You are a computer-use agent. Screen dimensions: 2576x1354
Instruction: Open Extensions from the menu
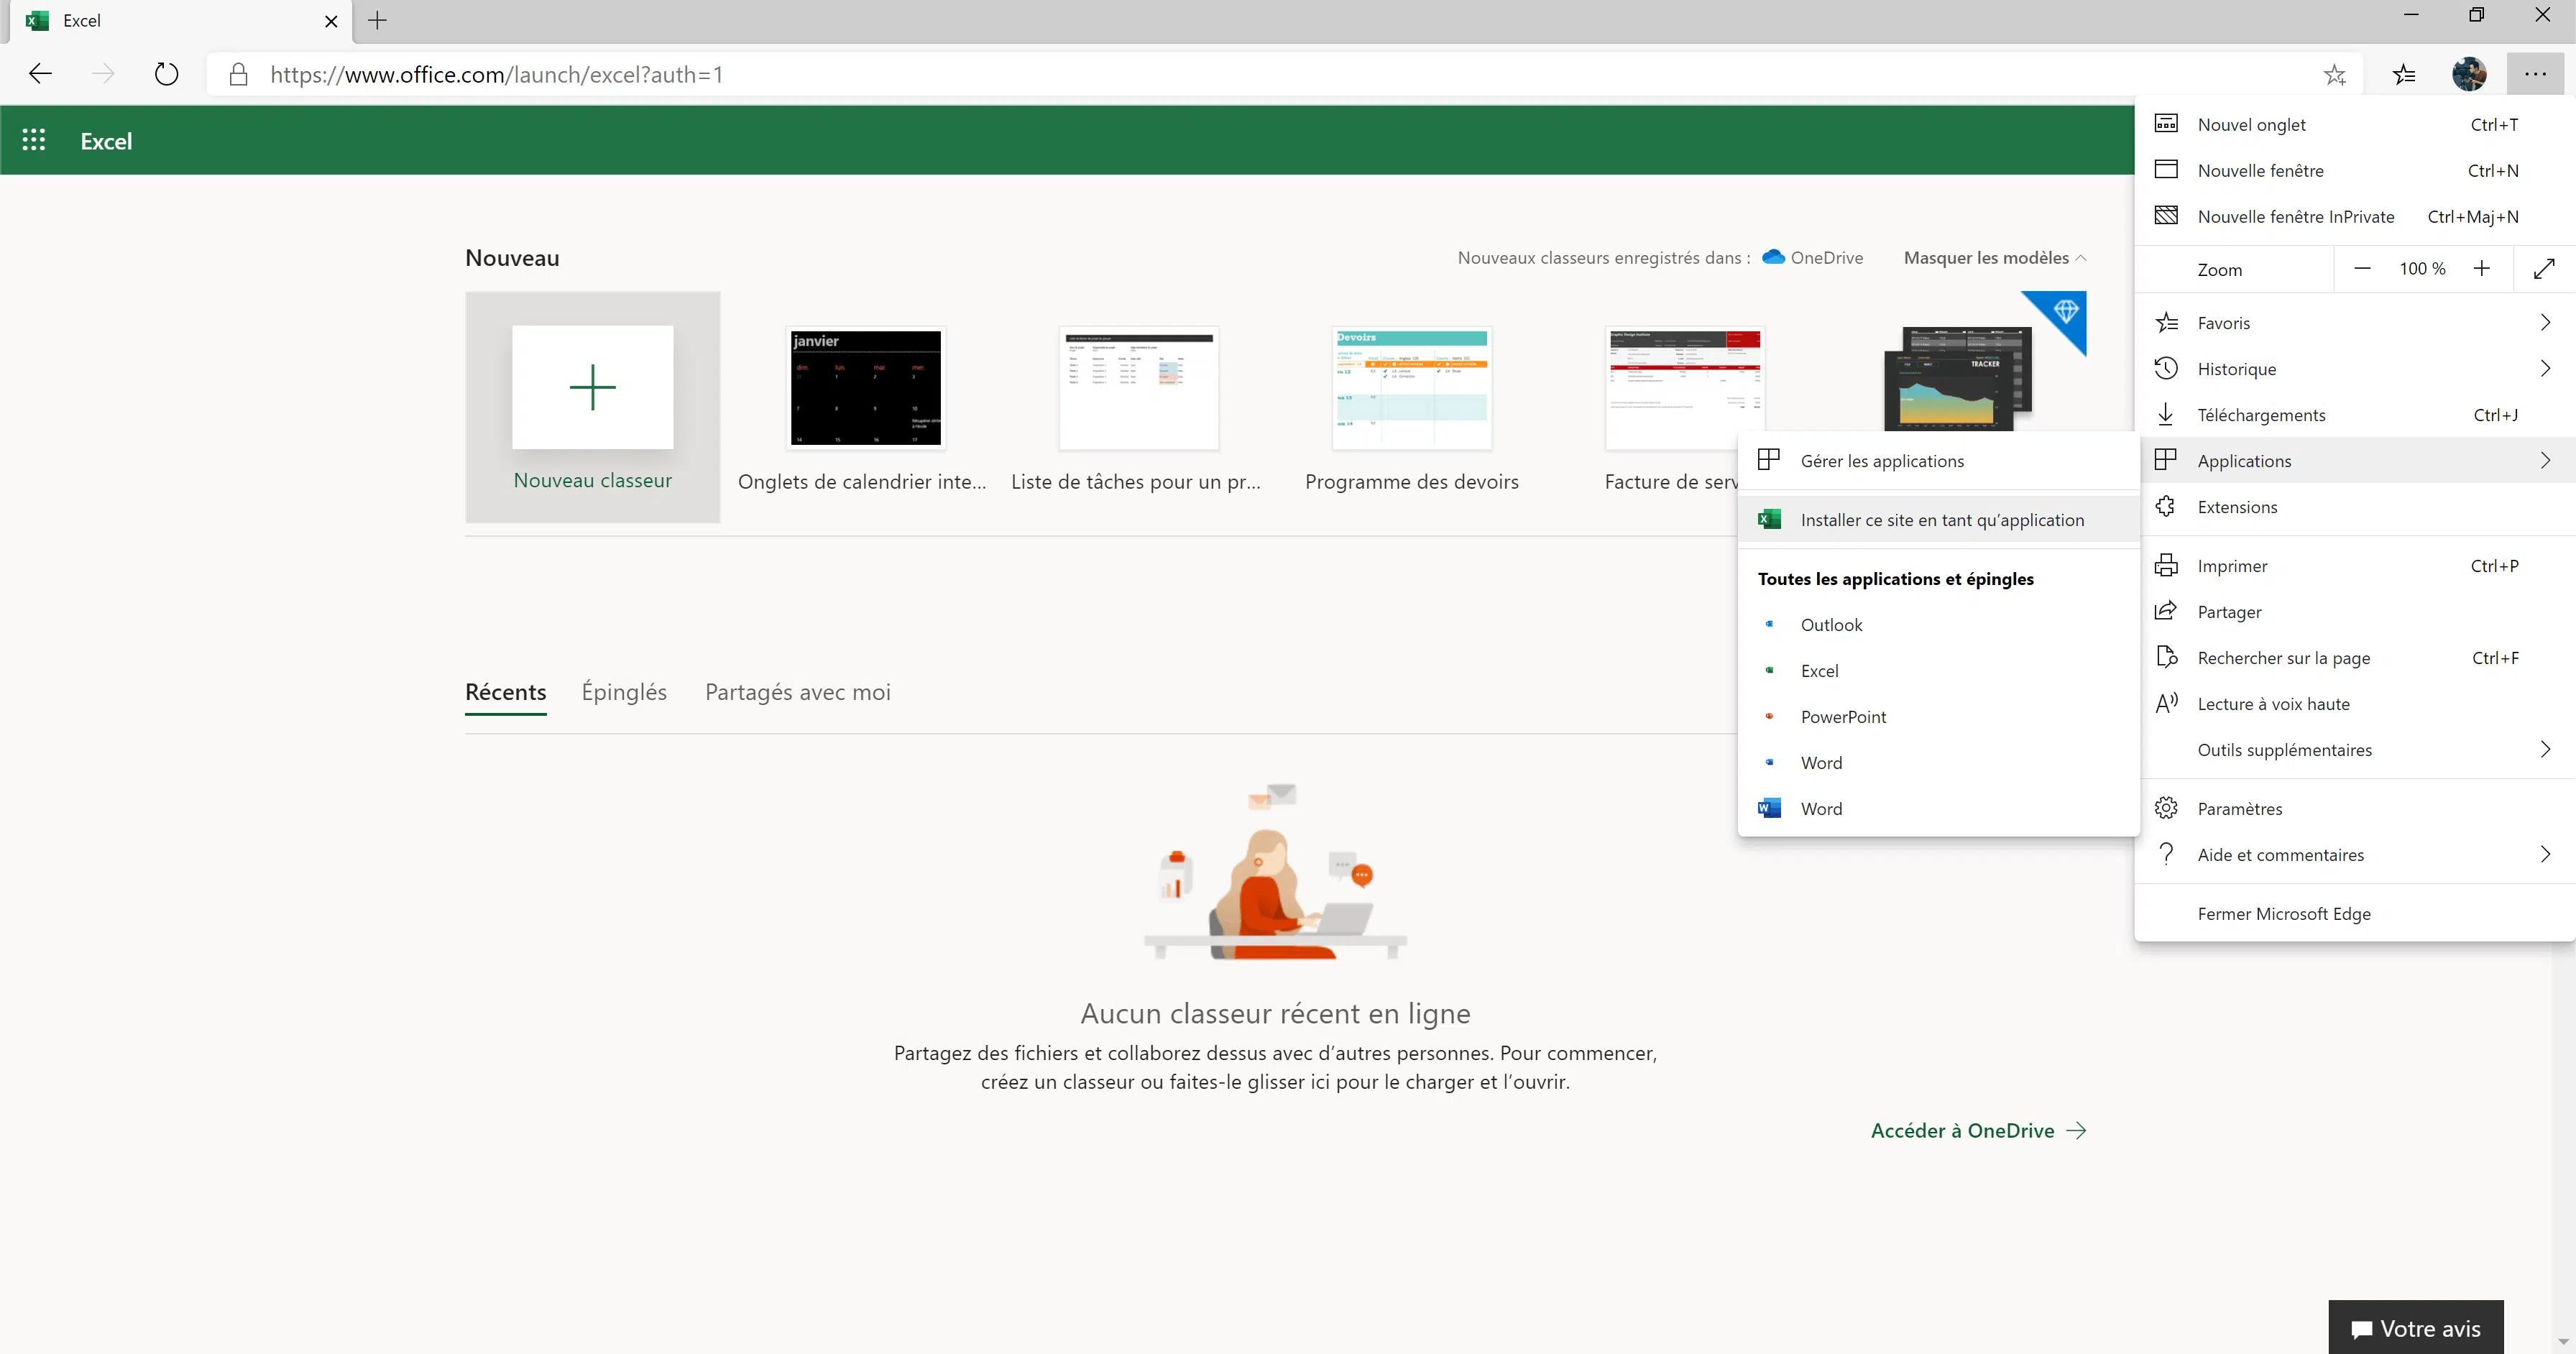pos(2355,506)
